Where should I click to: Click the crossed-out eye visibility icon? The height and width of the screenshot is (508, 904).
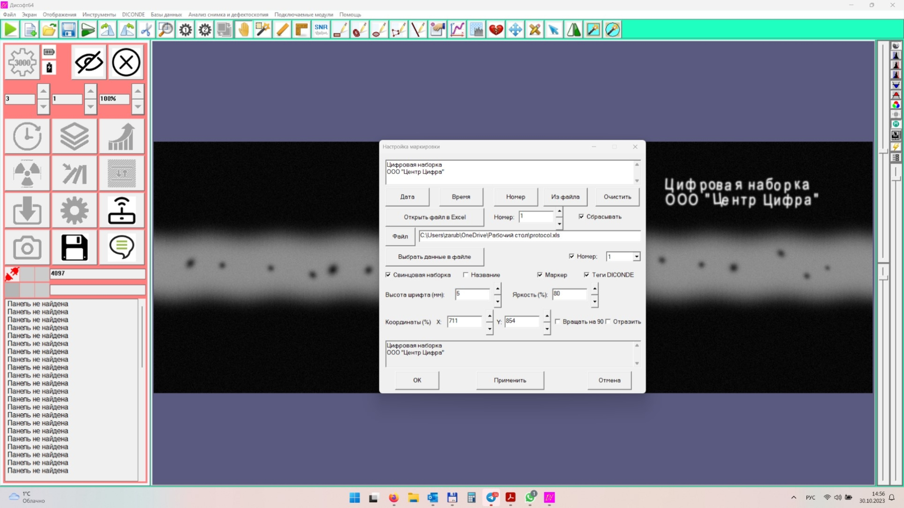pyautogui.click(x=89, y=62)
